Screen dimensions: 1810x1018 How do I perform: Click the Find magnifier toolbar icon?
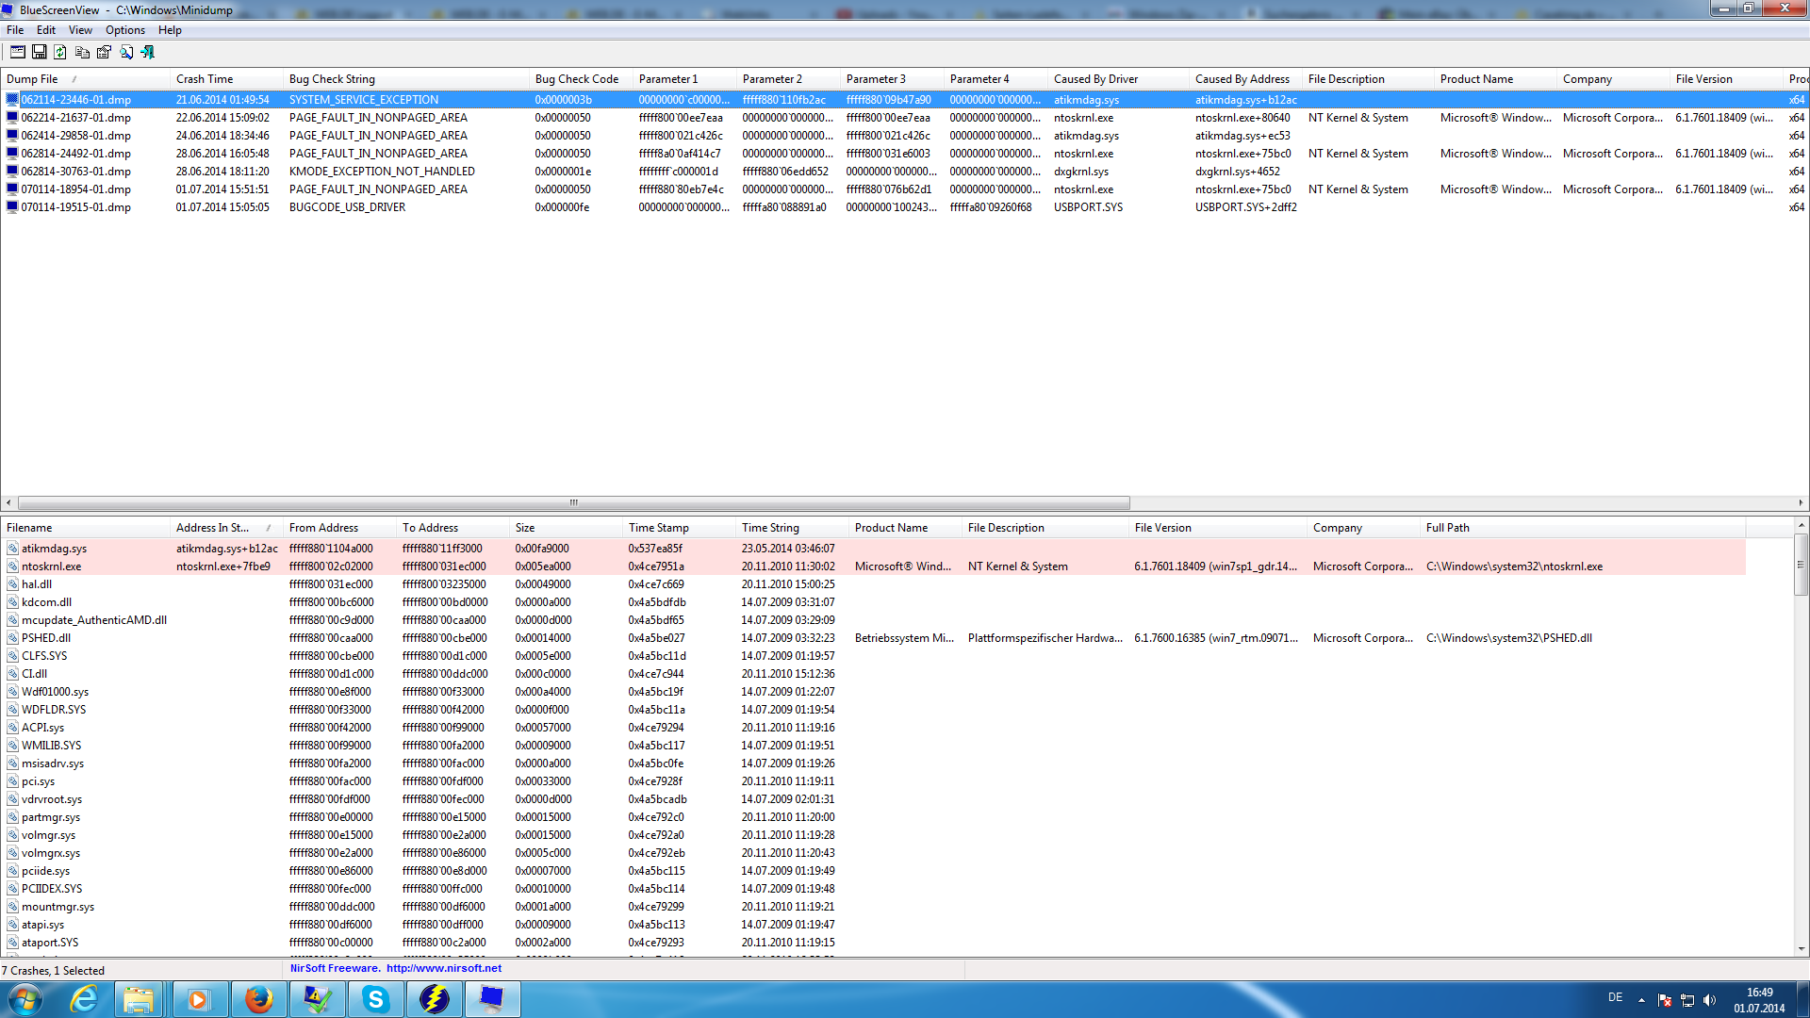(x=126, y=53)
